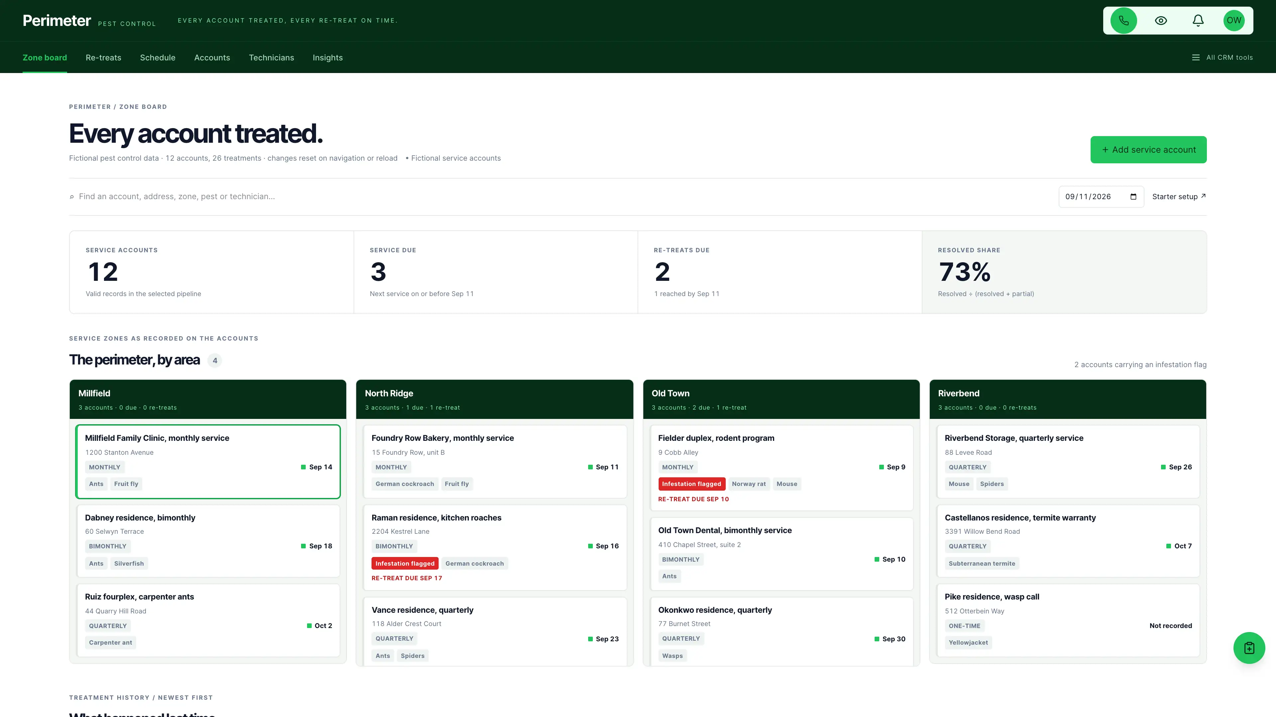
Task: Click the 09/11/2026 date field
Action: click(x=1101, y=197)
